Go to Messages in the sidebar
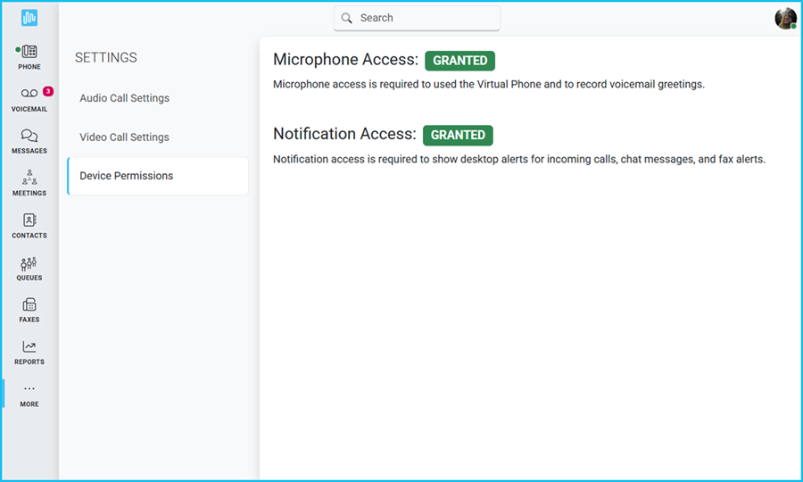This screenshot has height=482, width=803. (29, 141)
